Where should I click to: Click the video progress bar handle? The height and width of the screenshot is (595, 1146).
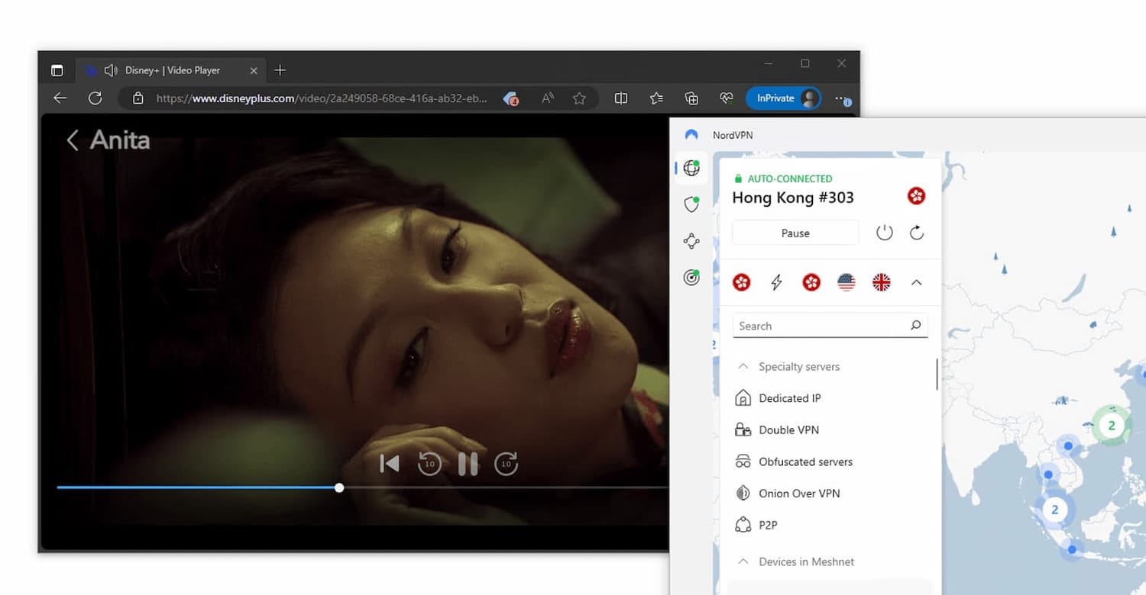click(339, 487)
